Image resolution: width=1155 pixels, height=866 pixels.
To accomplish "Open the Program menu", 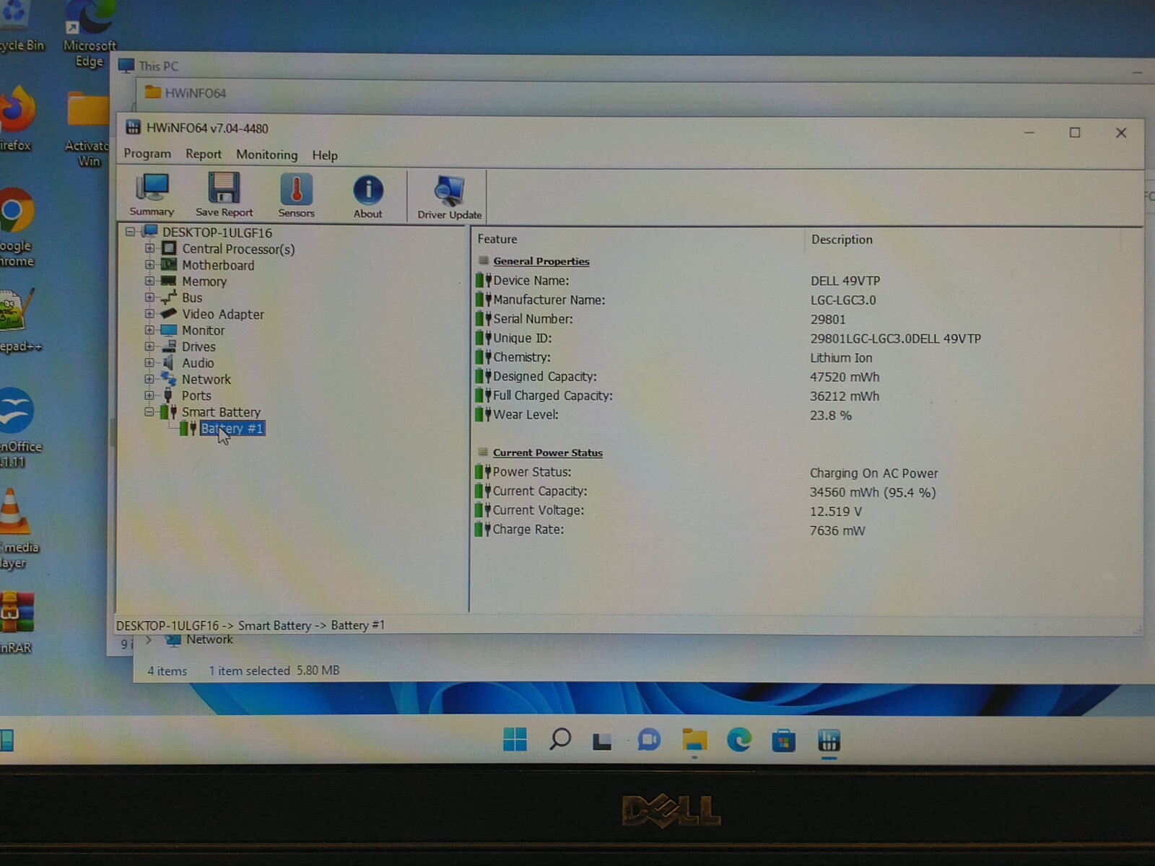I will [147, 154].
